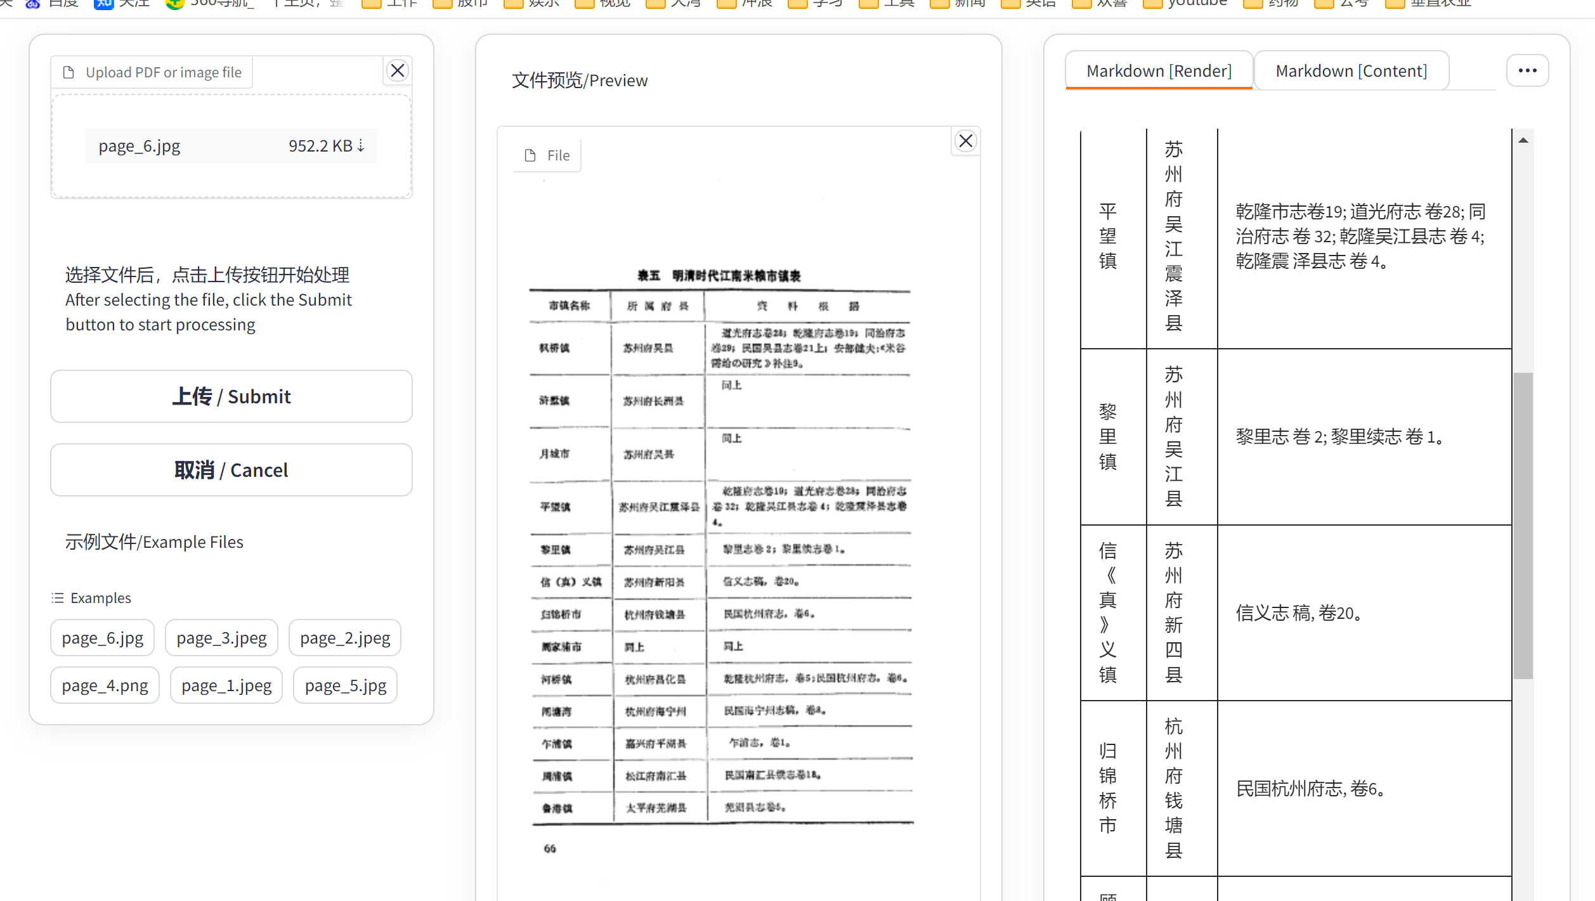1595x901 pixels.
Task: Click the 上传 / Submit button
Action: [231, 396]
